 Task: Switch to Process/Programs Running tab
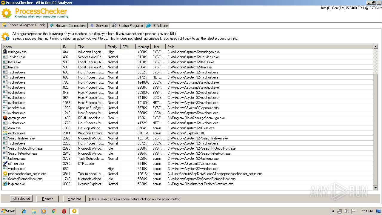pos(24,25)
